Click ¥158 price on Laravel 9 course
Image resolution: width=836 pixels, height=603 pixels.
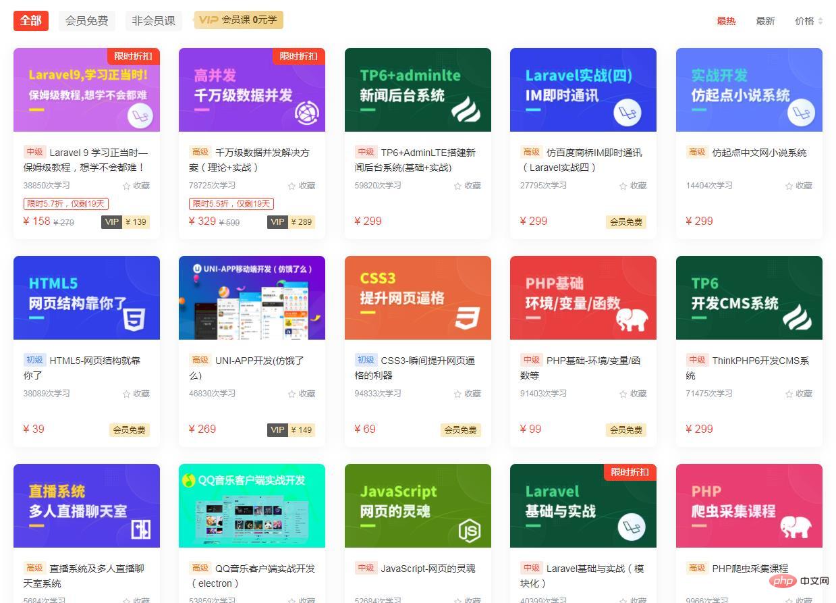(37, 221)
